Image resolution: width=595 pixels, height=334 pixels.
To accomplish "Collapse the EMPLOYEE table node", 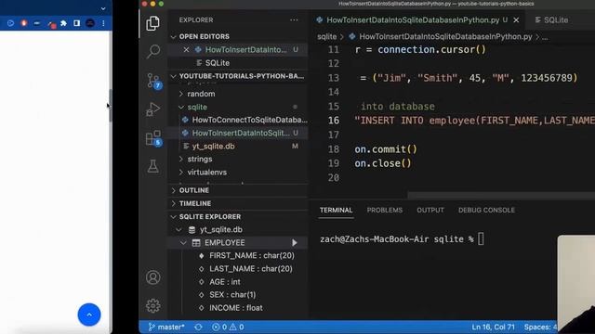I will point(183,243).
